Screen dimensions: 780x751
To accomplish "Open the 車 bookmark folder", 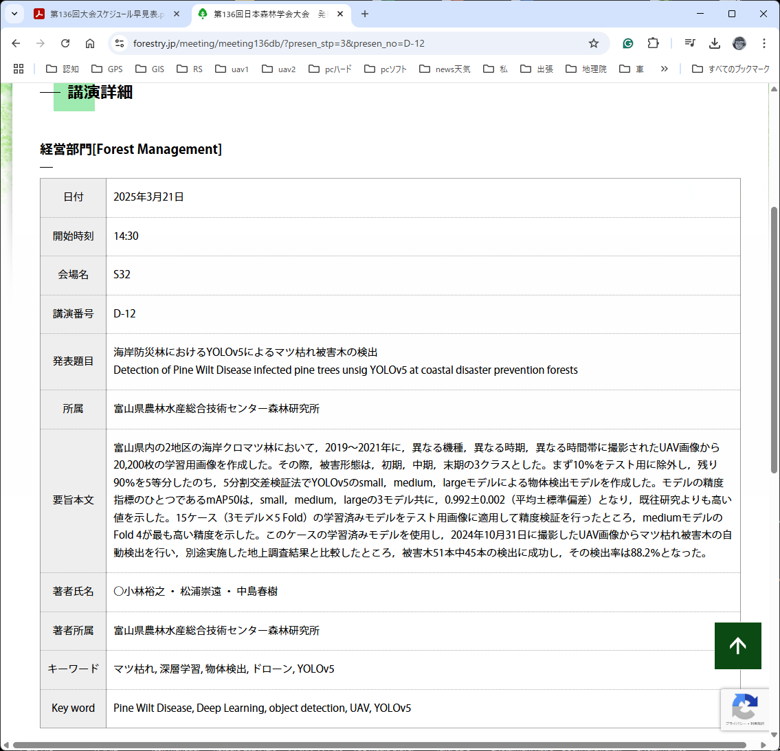I will click(632, 69).
